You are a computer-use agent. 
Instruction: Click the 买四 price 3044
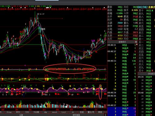[148, 52]
